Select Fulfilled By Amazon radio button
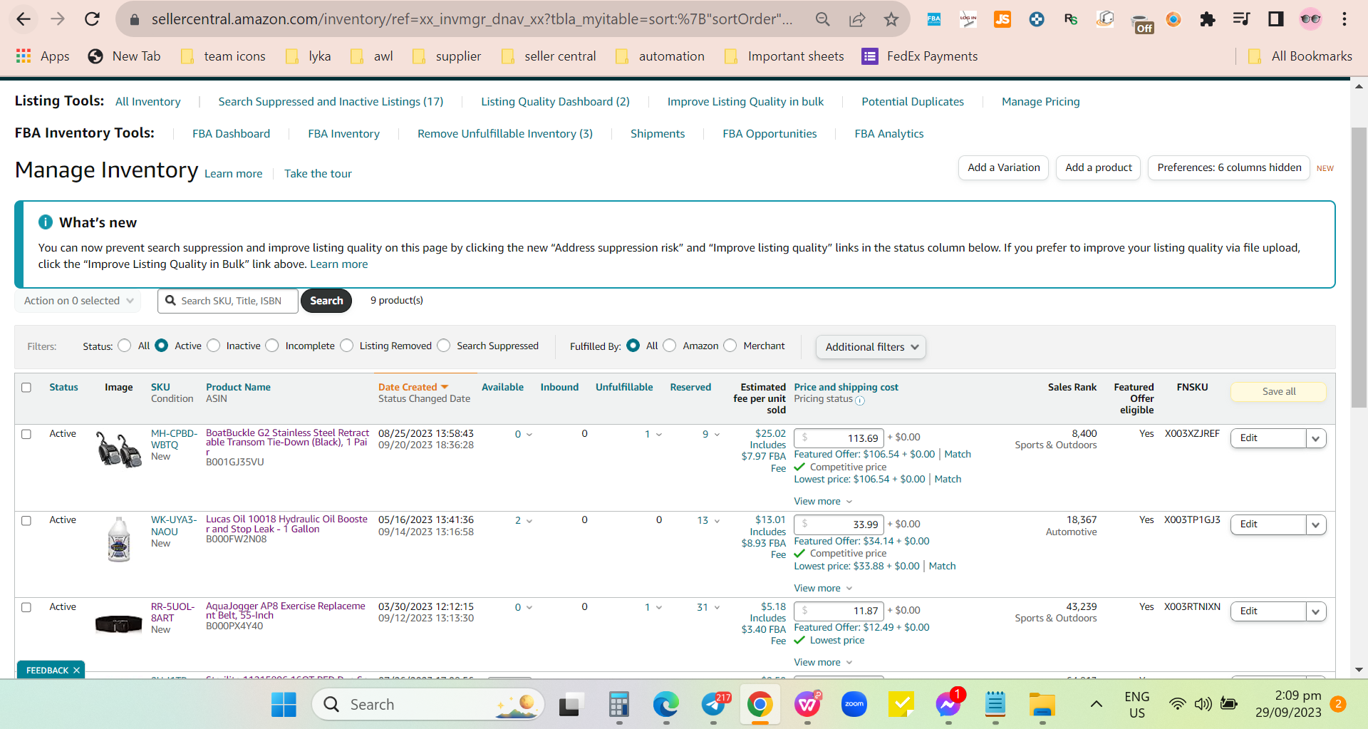The height and width of the screenshot is (729, 1368). [670, 346]
